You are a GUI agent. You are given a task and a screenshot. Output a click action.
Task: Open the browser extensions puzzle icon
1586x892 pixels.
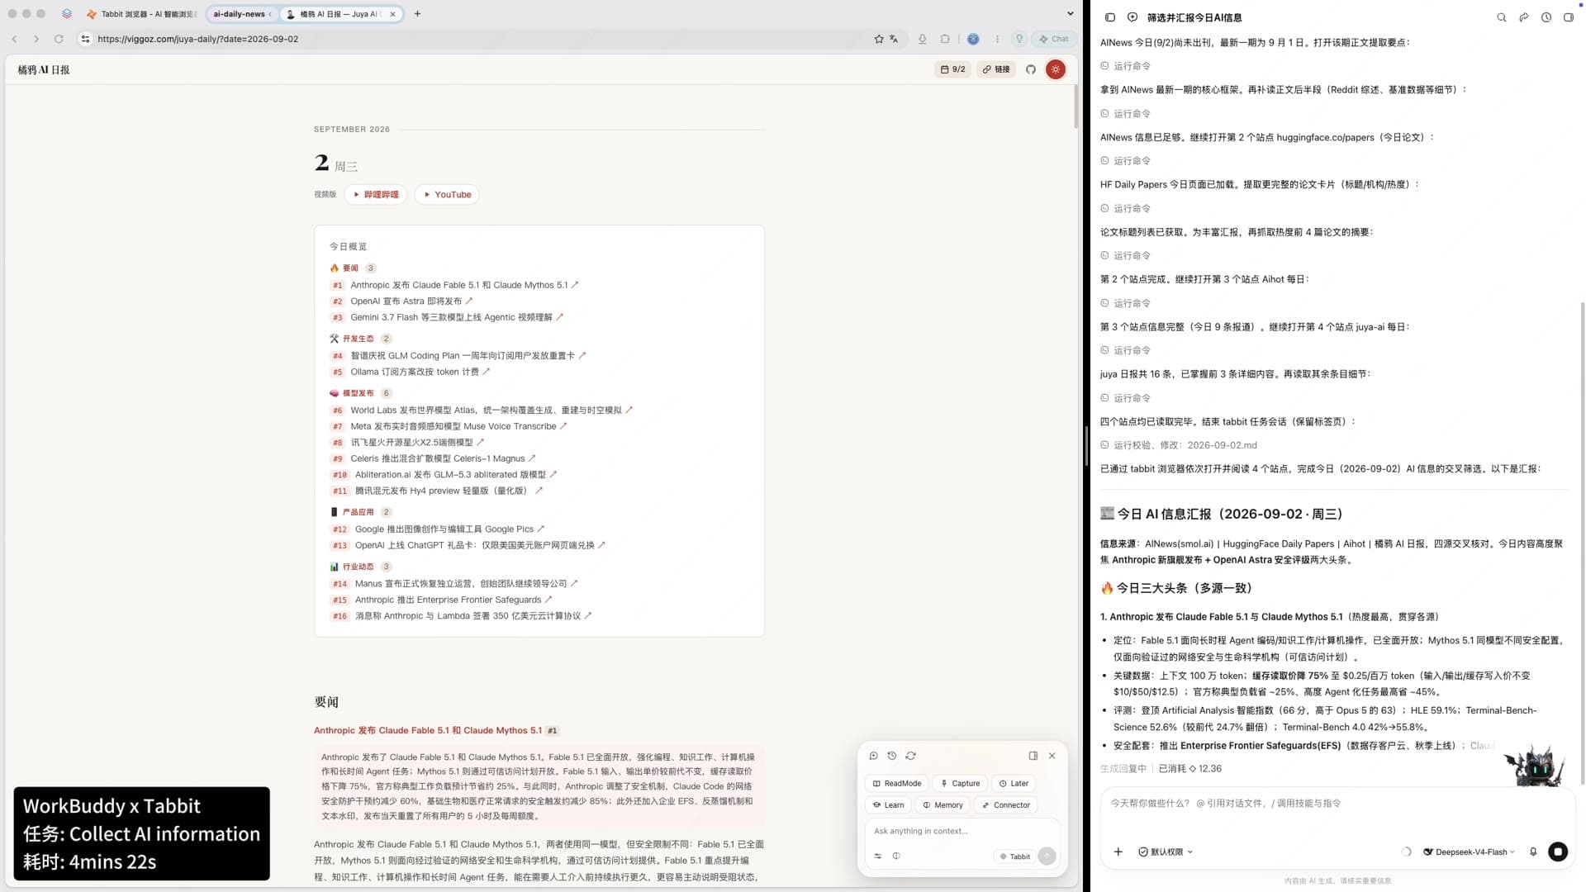(x=946, y=39)
